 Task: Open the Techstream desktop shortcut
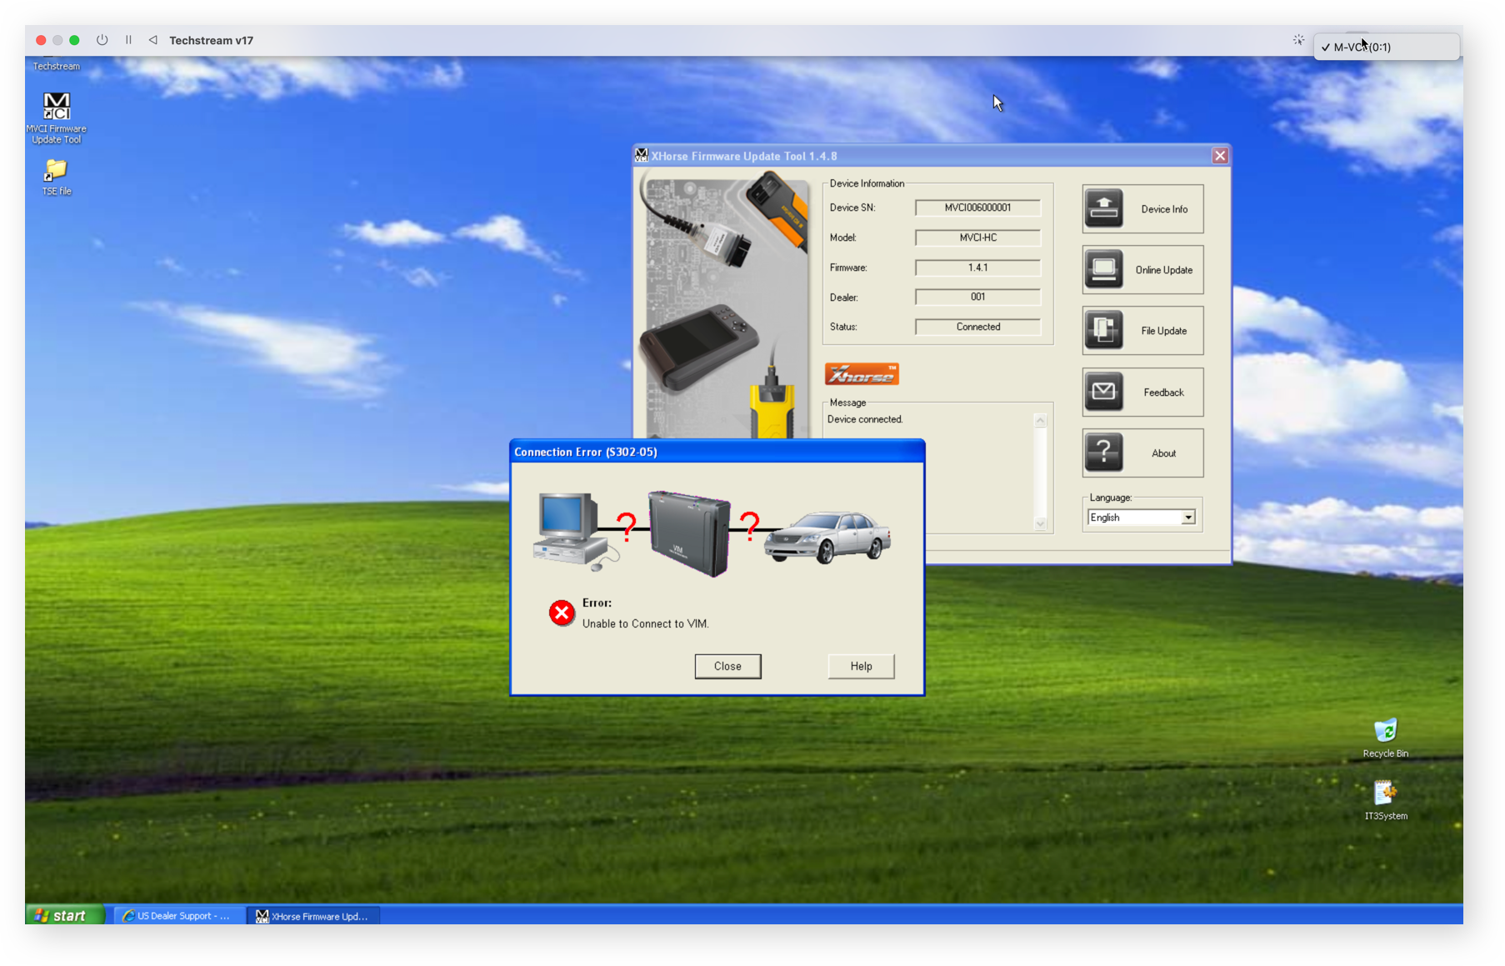click(56, 64)
